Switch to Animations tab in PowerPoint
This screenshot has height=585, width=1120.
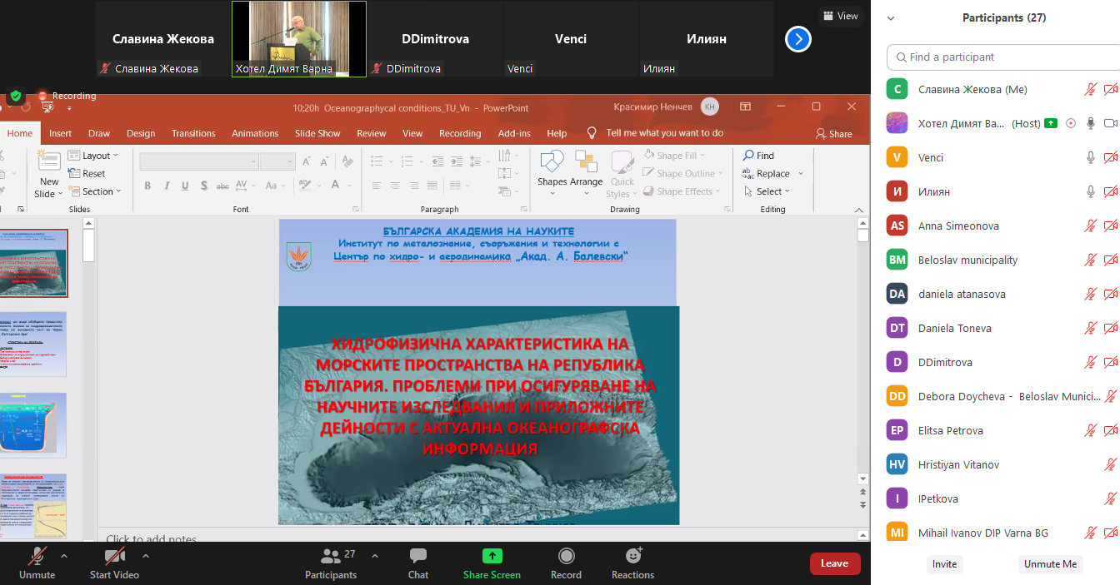(x=255, y=133)
